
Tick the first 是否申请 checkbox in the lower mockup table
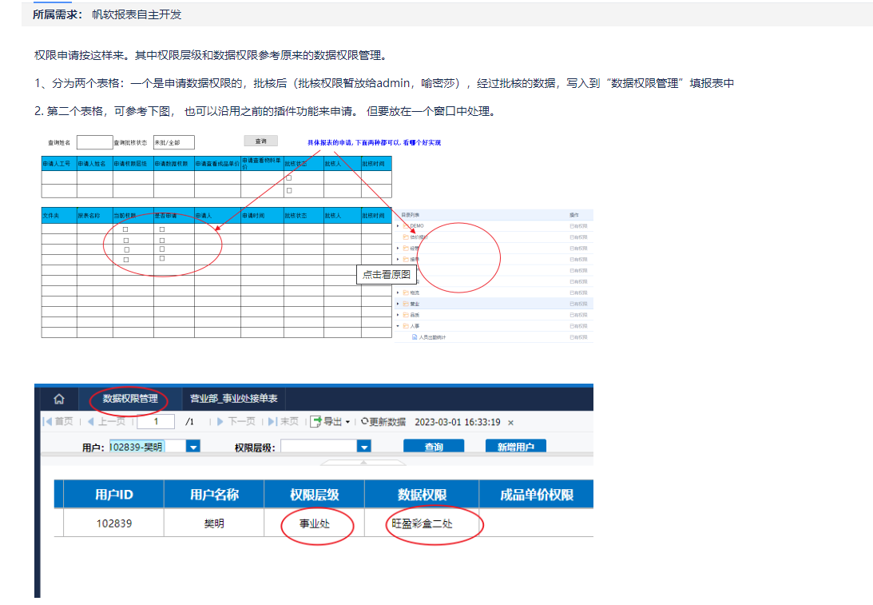pos(162,229)
